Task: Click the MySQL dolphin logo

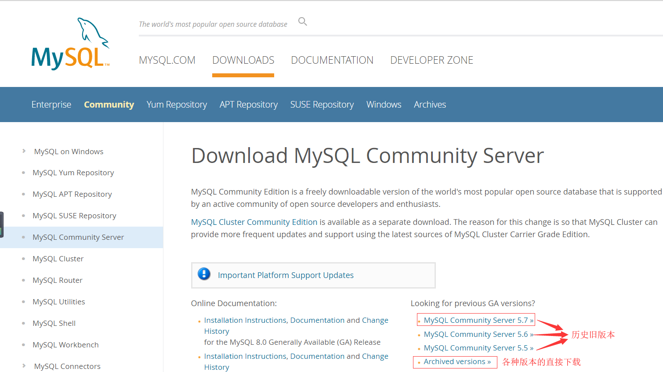Action: (70, 43)
